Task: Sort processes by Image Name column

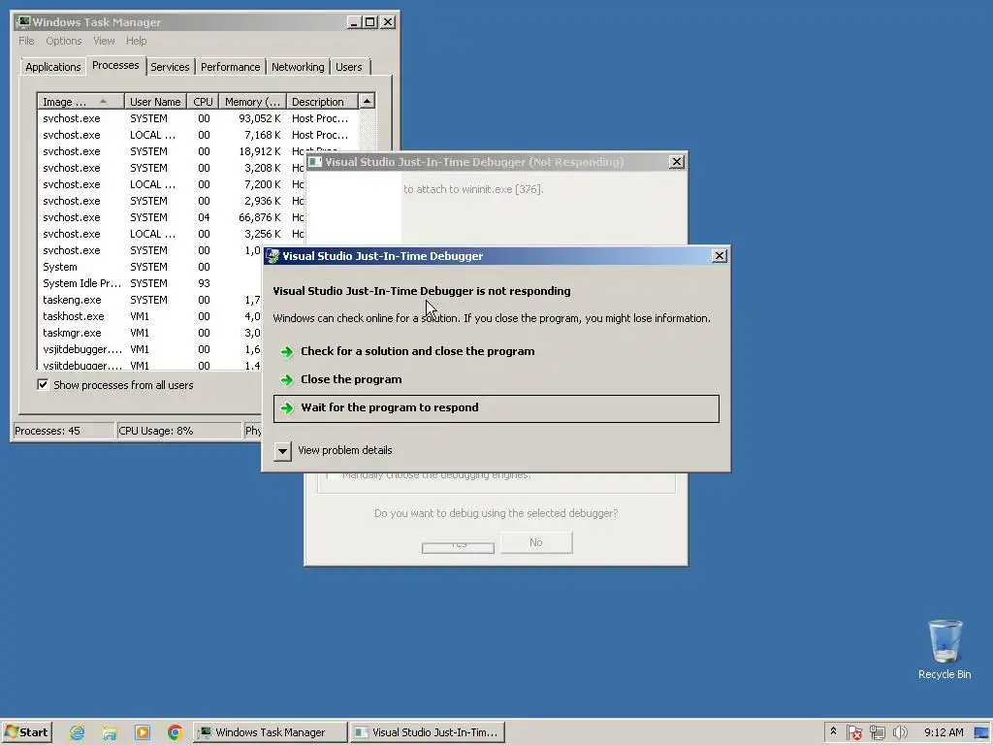Action: (80, 101)
